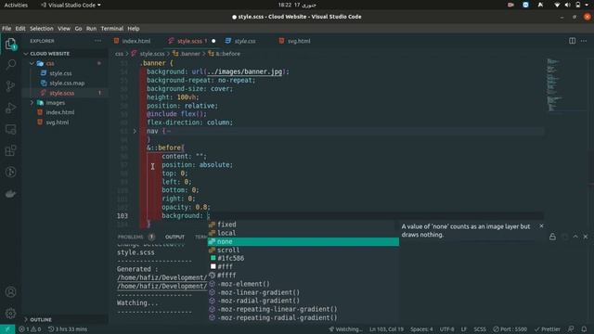Open the Remote Explorer icon
The height and width of the screenshot is (334, 594).
pyautogui.click(x=10, y=129)
